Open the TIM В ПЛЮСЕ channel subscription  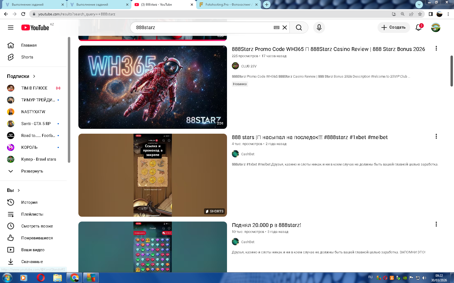pos(34,88)
